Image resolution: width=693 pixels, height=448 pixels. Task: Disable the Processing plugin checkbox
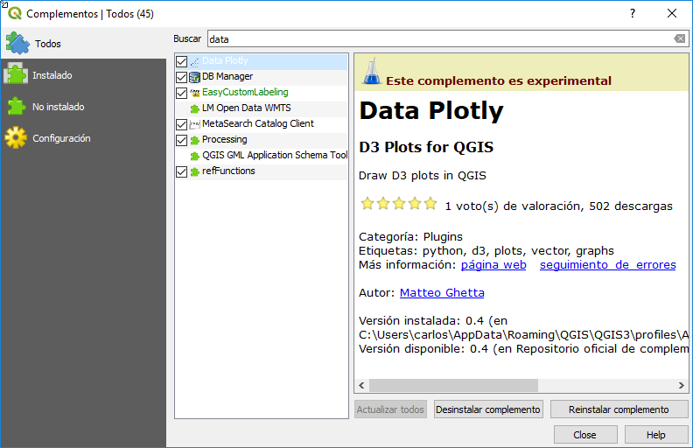(x=182, y=140)
